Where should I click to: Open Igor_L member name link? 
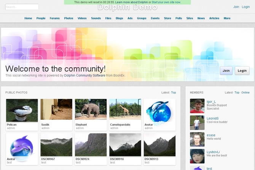click(x=211, y=102)
